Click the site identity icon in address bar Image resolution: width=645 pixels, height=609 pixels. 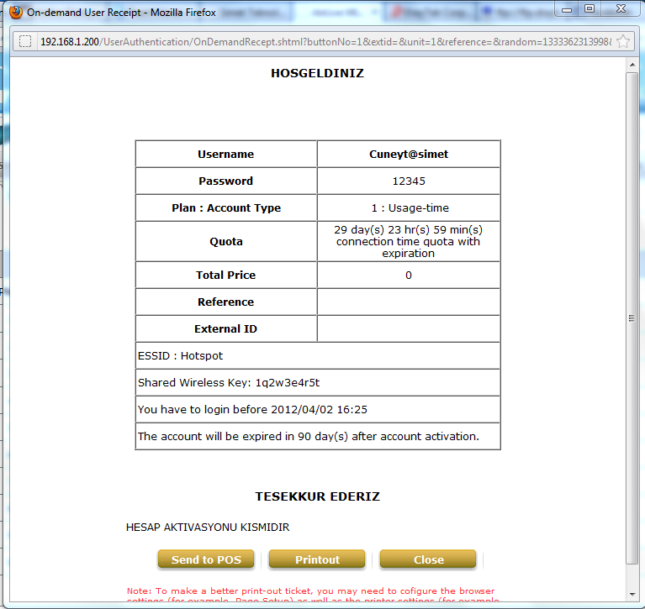[25, 41]
